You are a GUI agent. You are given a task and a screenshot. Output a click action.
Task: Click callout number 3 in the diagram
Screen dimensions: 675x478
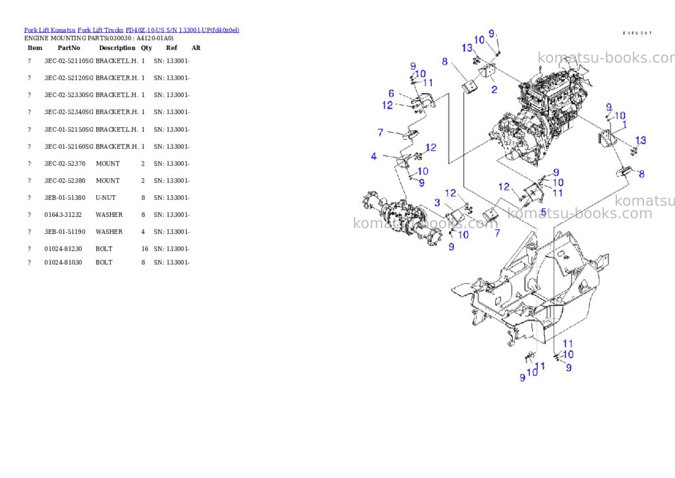[x=438, y=202]
